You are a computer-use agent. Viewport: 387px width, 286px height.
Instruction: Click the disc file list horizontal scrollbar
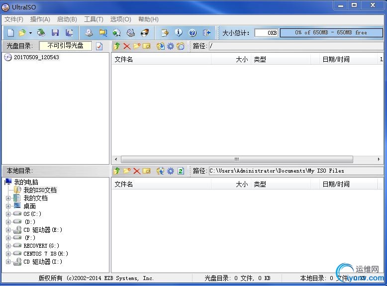click(237, 159)
